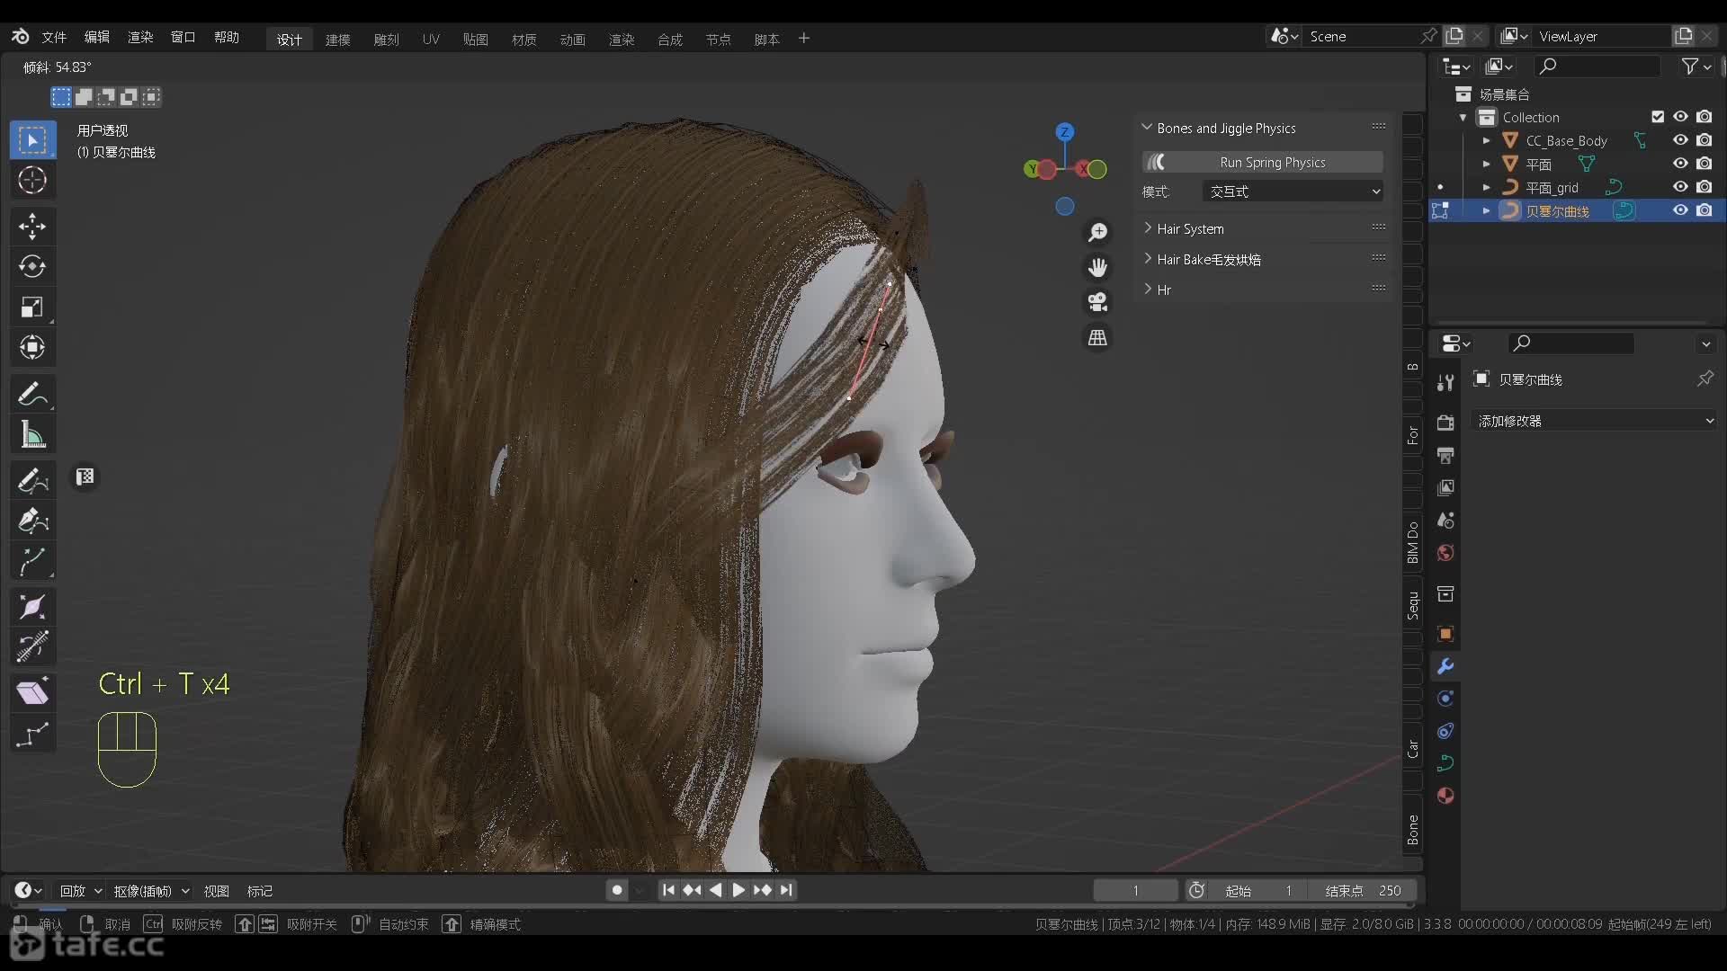Image resolution: width=1727 pixels, height=971 pixels.
Task: Activate the 3D Cursor tool
Action: pos(32,181)
